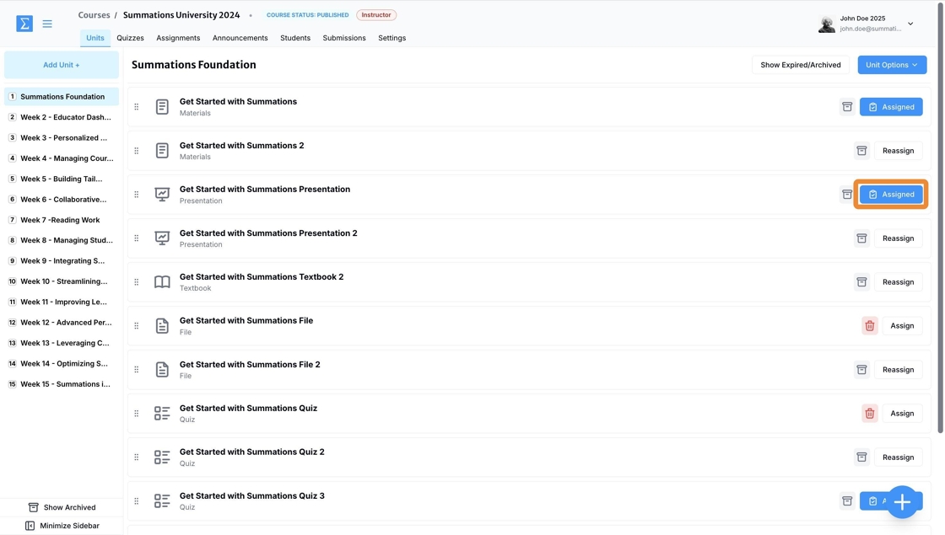Image resolution: width=945 pixels, height=535 pixels.
Task: Open the Unit Options dropdown
Action: click(x=892, y=65)
